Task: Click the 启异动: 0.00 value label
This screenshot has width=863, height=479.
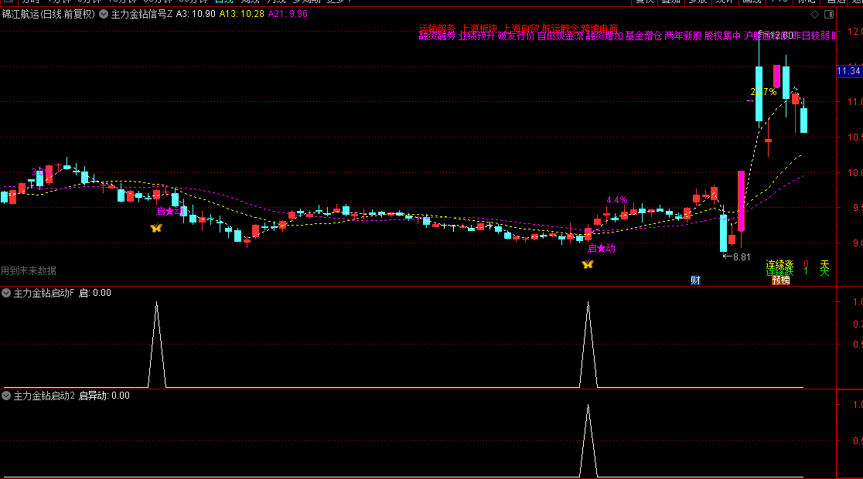Action: (104, 396)
